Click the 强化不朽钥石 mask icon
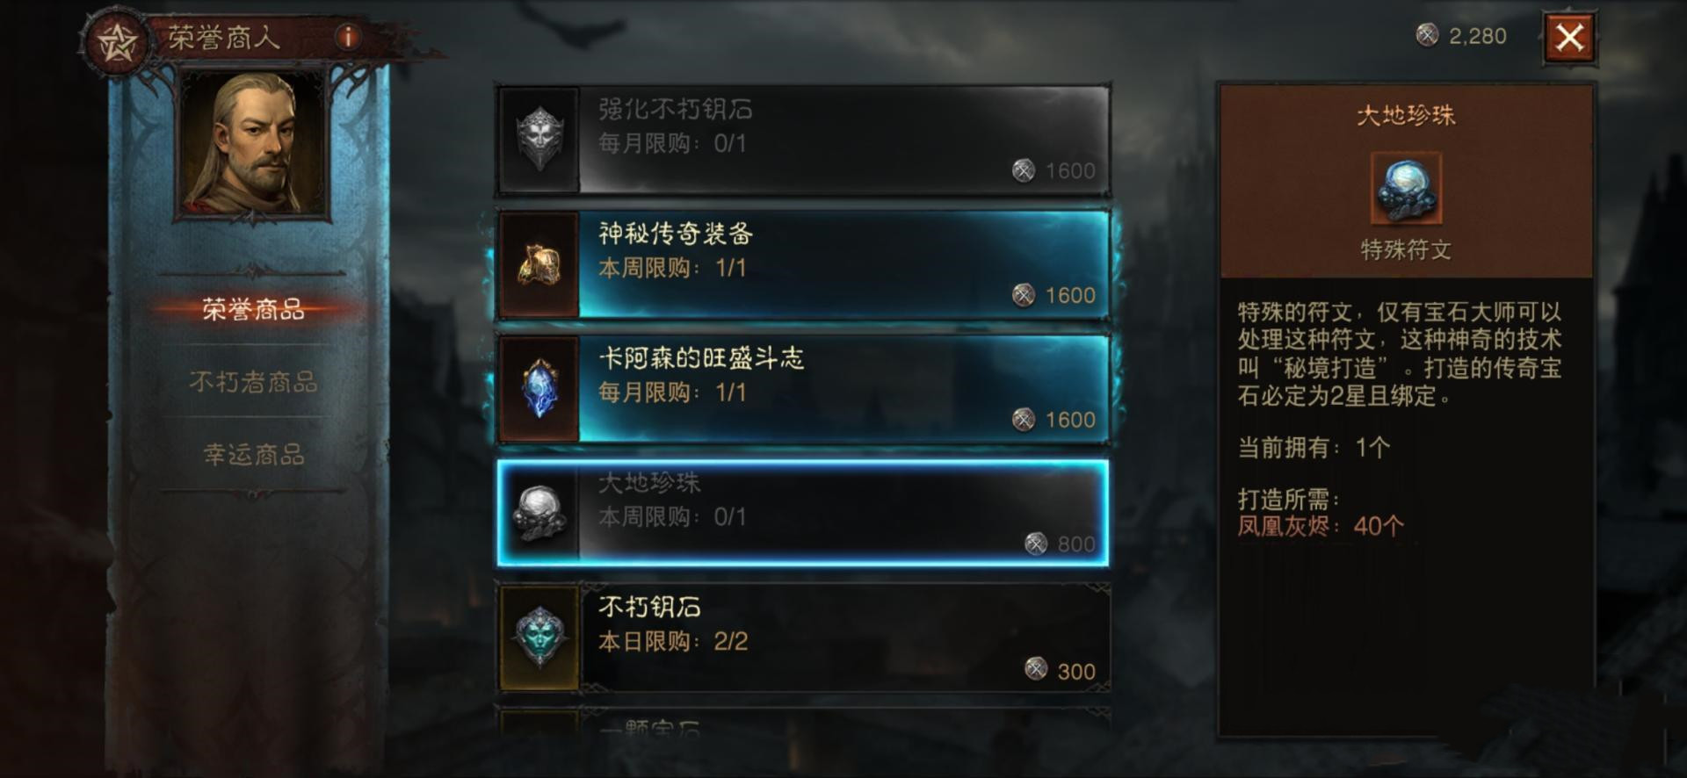The image size is (1687, 778). [x=539, y=140]
